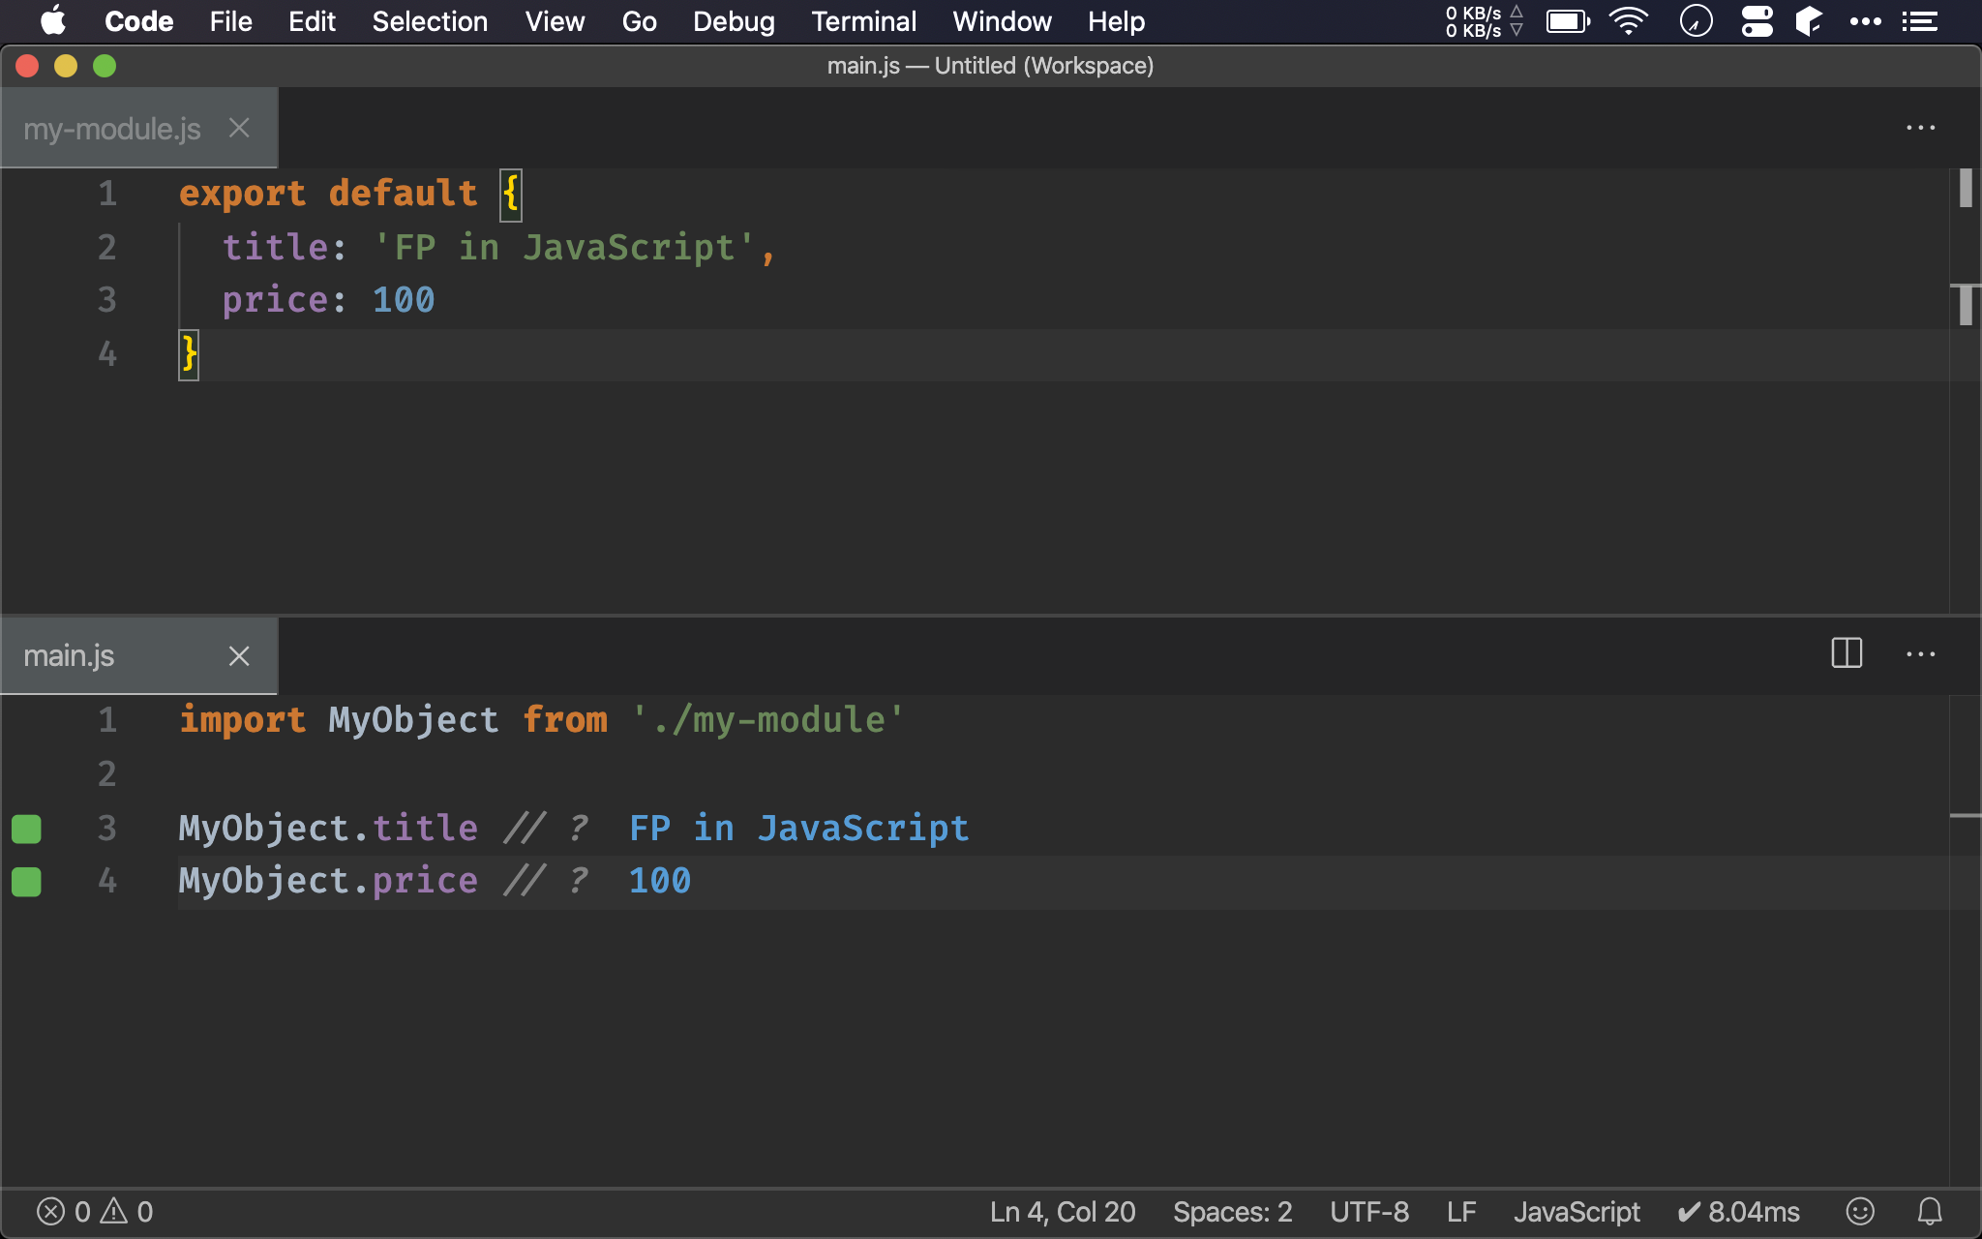Switch to the my-module.js tab
The image size is (1982, 1239).
(112, 129)
